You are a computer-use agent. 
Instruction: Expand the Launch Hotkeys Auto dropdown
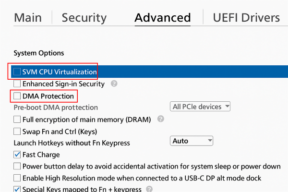pos(192,141)
